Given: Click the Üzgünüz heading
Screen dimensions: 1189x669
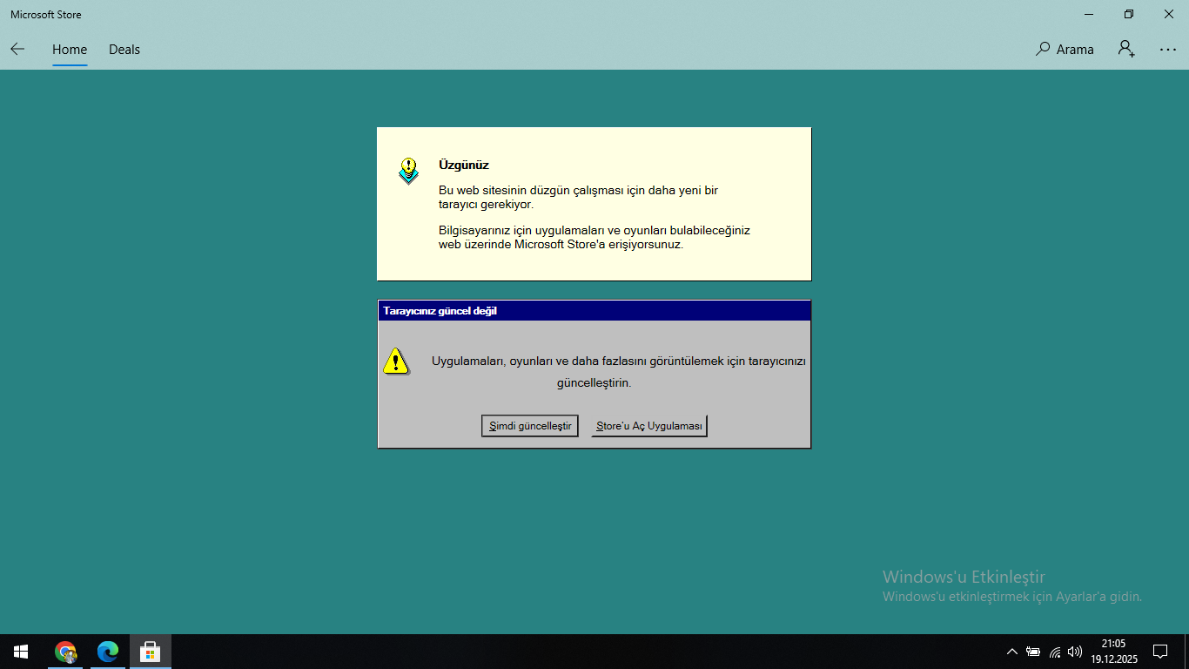Looking at the screenshot, I should click(464, 165).
